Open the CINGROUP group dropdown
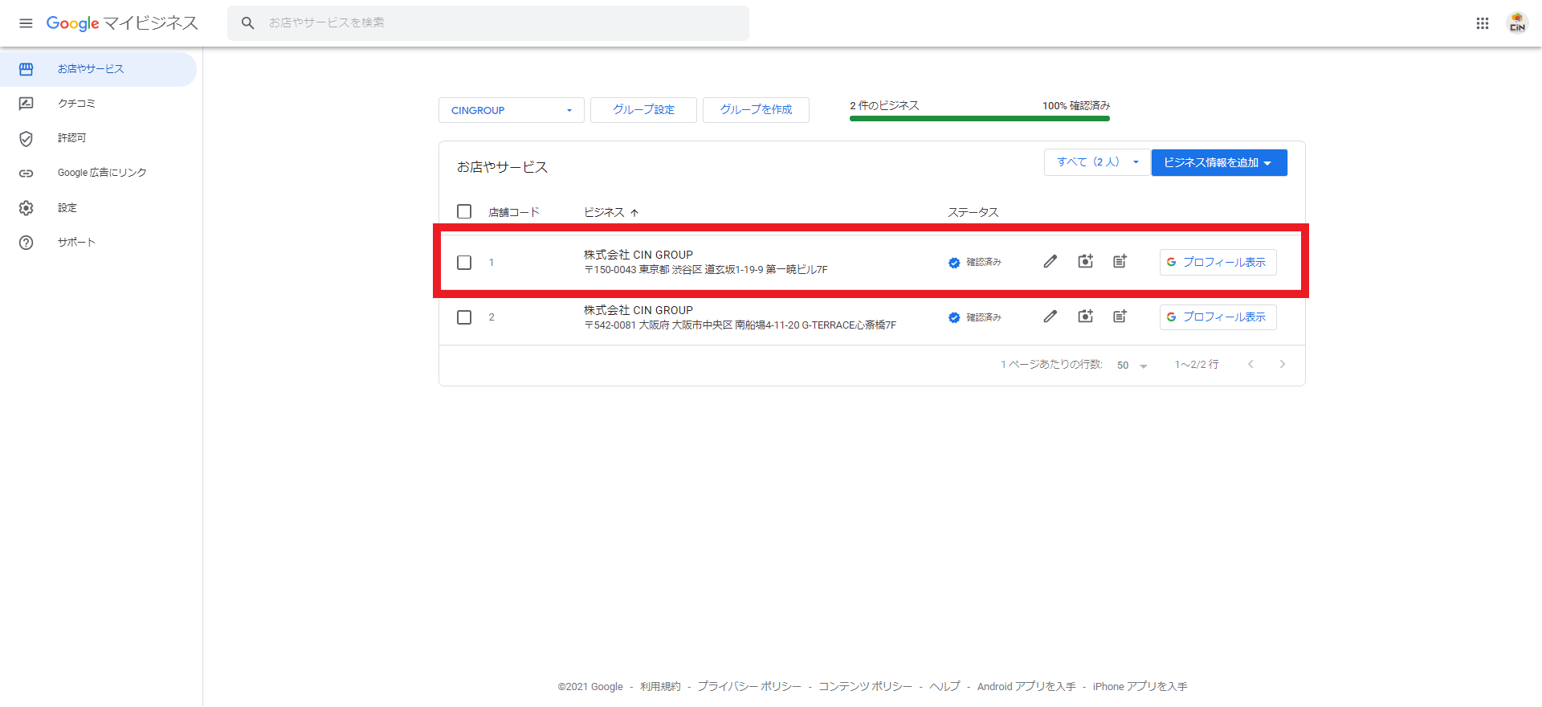 tap(511, 110)
